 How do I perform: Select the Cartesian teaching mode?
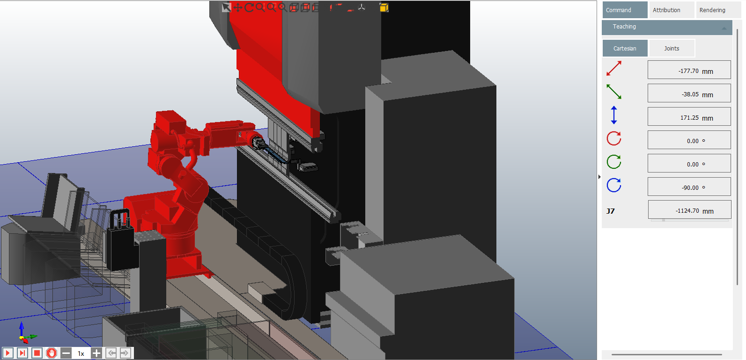pyautogui.click(x=625, y=48)
